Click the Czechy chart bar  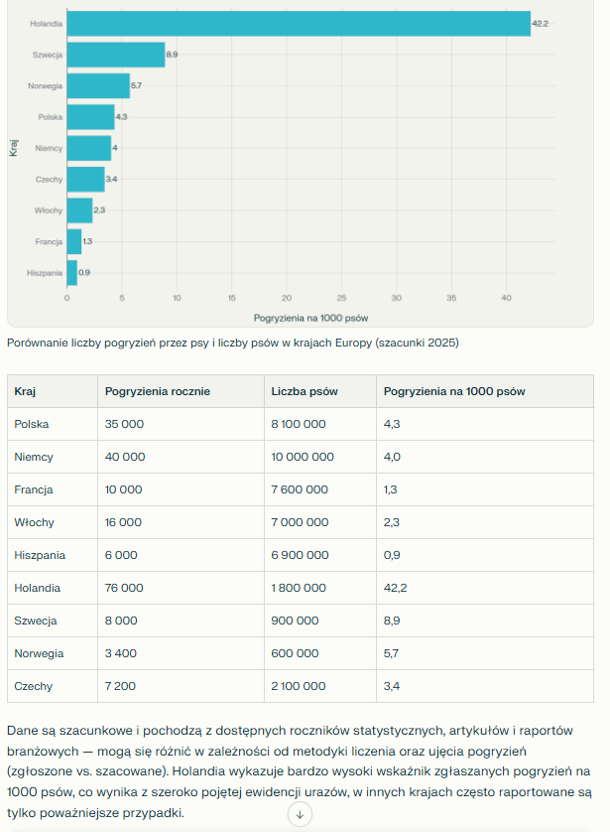coord(85,179)
